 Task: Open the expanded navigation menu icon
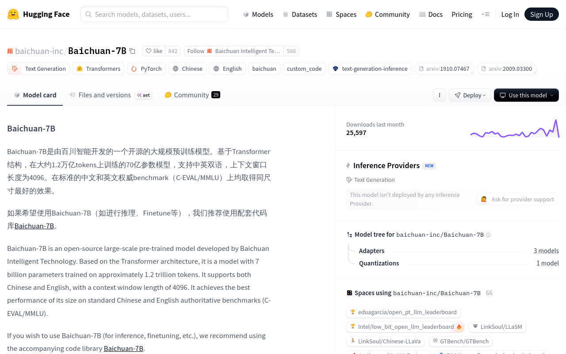click(x=485, y=14)
